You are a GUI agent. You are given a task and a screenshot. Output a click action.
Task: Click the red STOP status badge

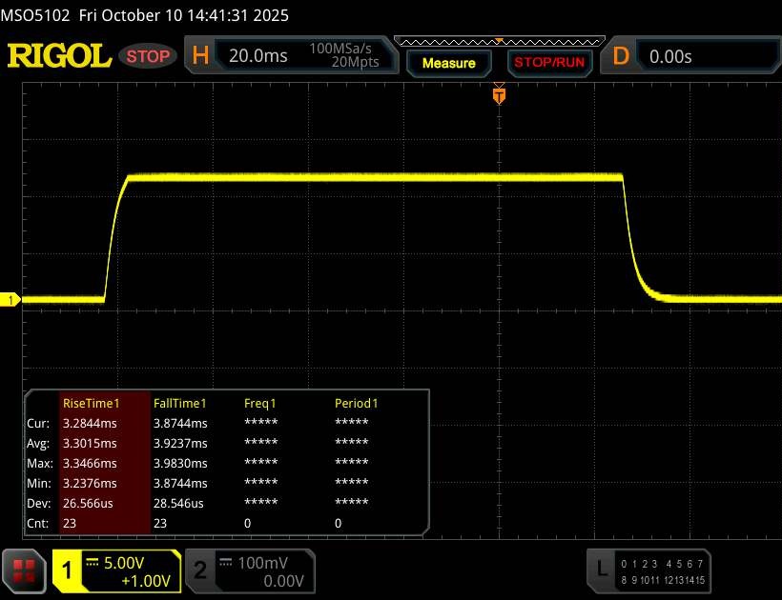(149, 56)
